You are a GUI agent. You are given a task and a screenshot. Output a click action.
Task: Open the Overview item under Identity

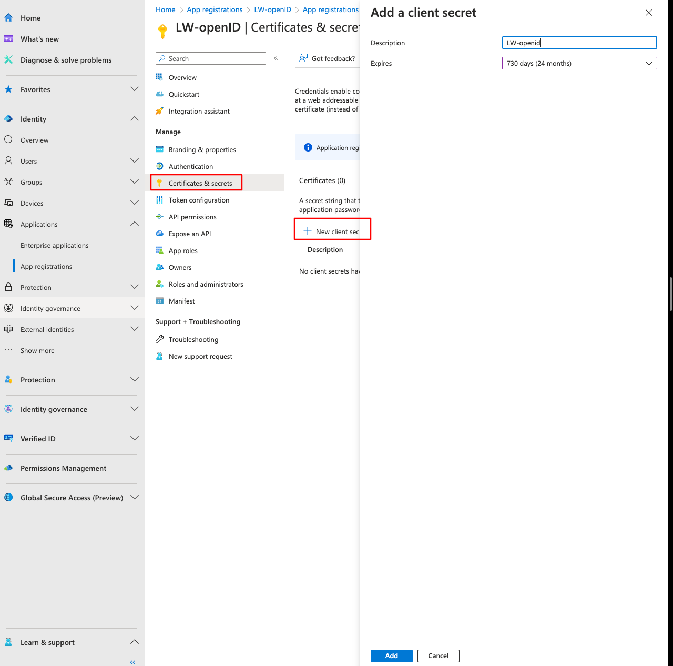point(34,140)
